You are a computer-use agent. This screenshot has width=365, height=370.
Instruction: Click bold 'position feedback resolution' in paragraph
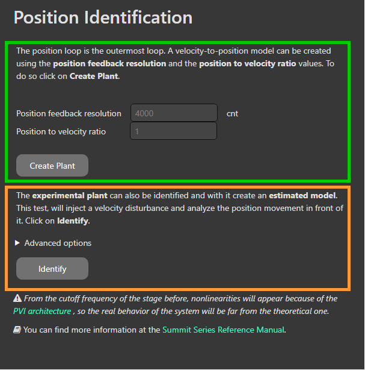pos(109,63)
